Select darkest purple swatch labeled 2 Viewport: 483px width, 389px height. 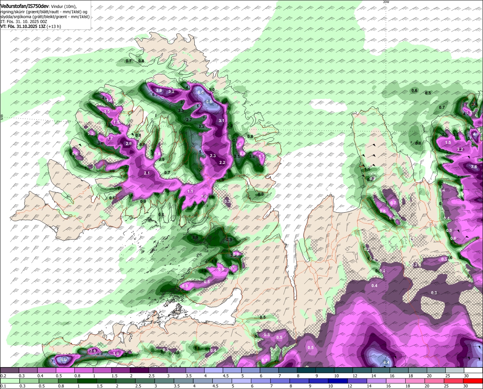(x=139, y=370)
